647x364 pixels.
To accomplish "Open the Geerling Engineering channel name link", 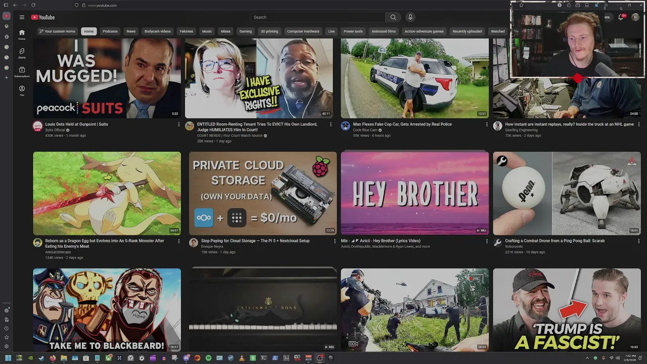I will (x=521, y=130).
